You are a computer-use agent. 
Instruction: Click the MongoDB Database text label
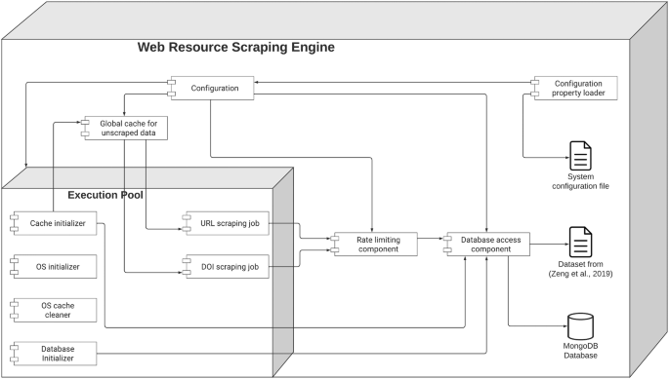[580, 351]
